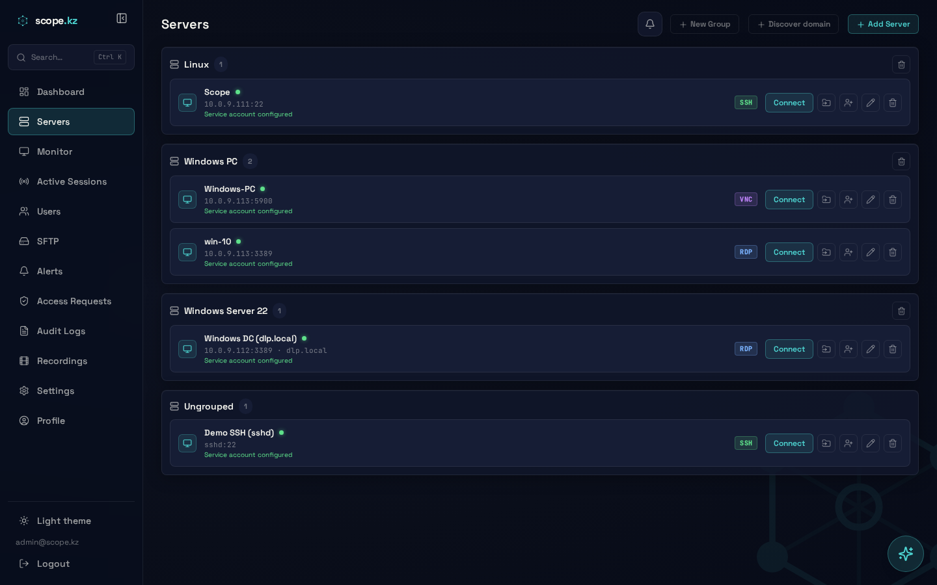Log out of the account
This screenshot has height=585, width=937.
tap(71, 564)
